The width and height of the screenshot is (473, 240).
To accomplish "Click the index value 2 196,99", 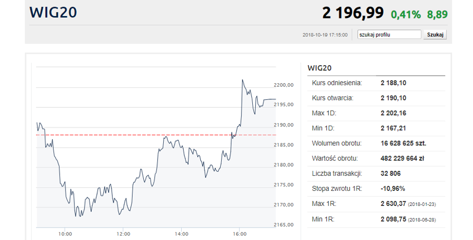I will 353,13.
